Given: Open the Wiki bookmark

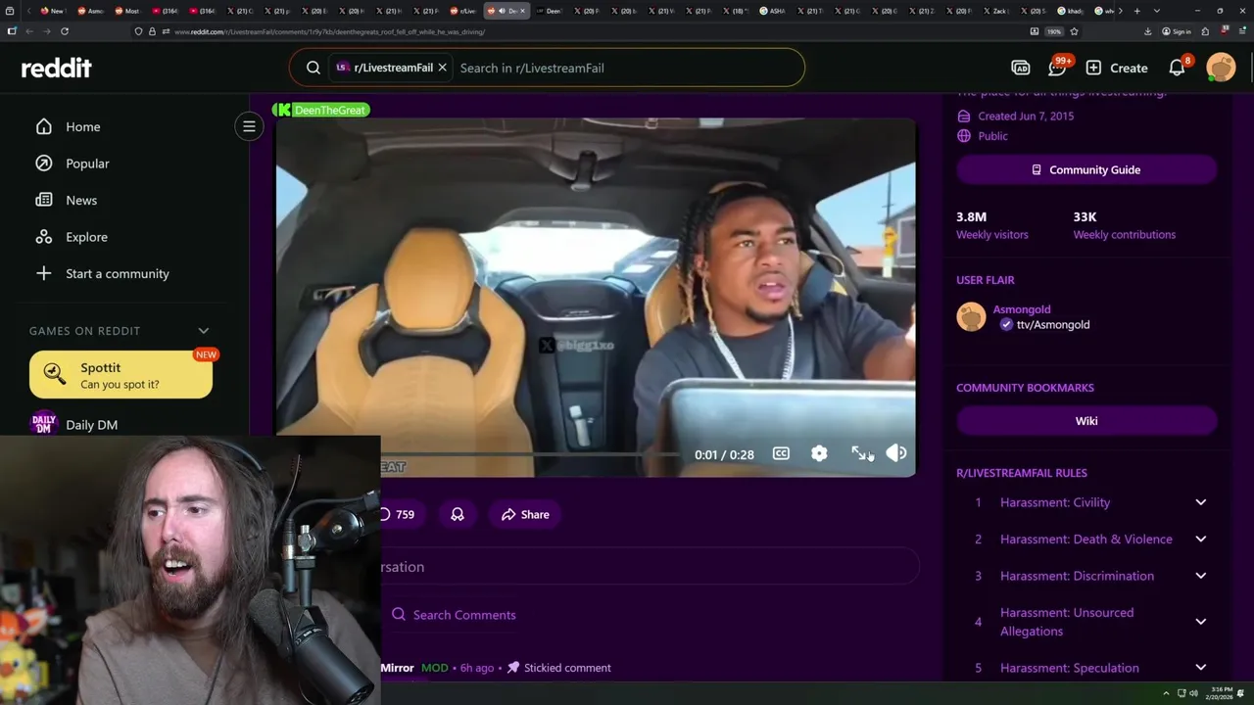Looking at the screenshot, I should pyautogui.click(x=1086, y=421).
